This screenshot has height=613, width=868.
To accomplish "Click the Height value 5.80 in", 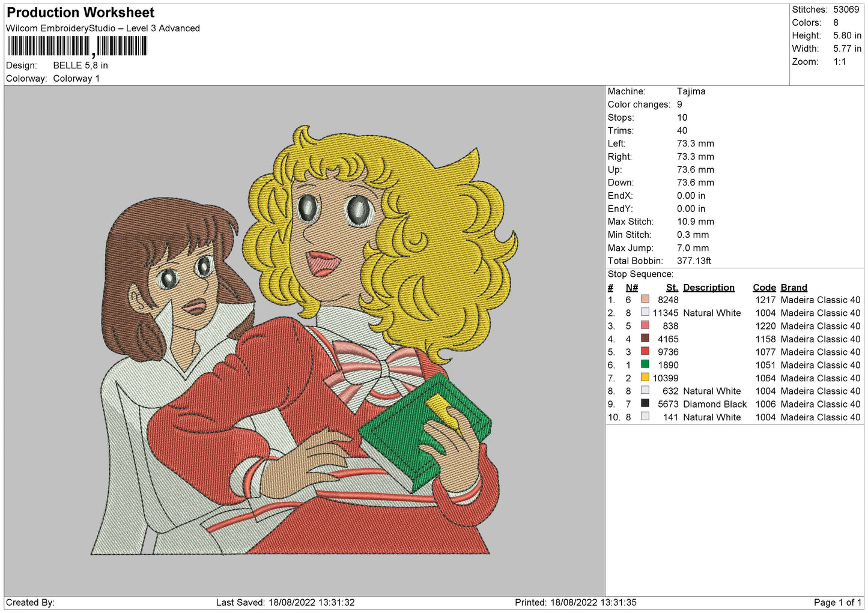I will pos(847,35).
